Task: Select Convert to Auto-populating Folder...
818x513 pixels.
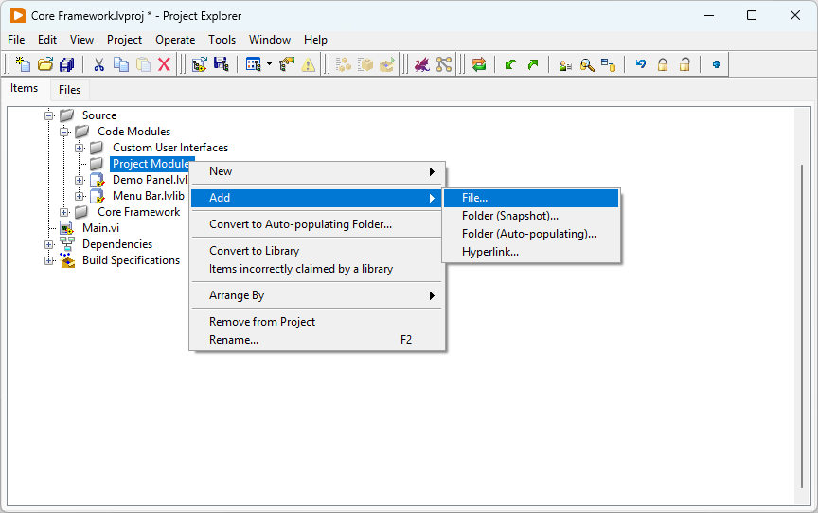Action: 316,224
